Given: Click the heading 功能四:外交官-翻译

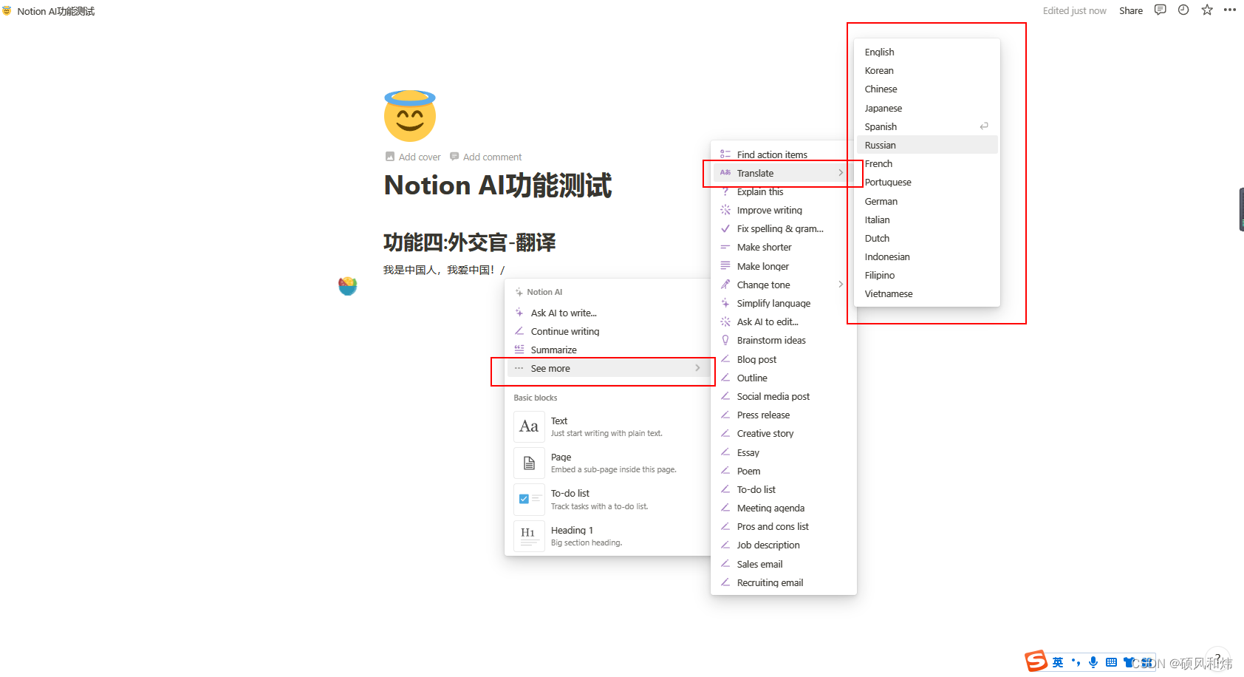Looking at the screenshot, I should click(470, 242).
